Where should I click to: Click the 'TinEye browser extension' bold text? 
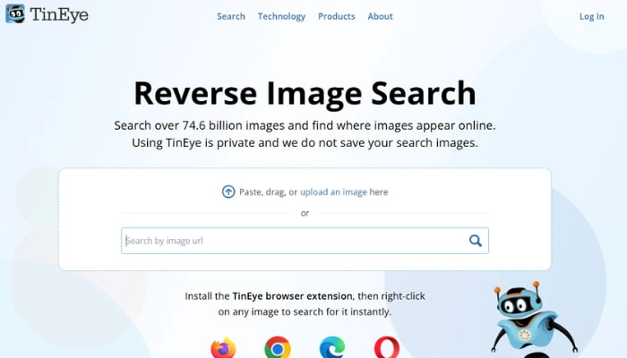tap(292, 296)
